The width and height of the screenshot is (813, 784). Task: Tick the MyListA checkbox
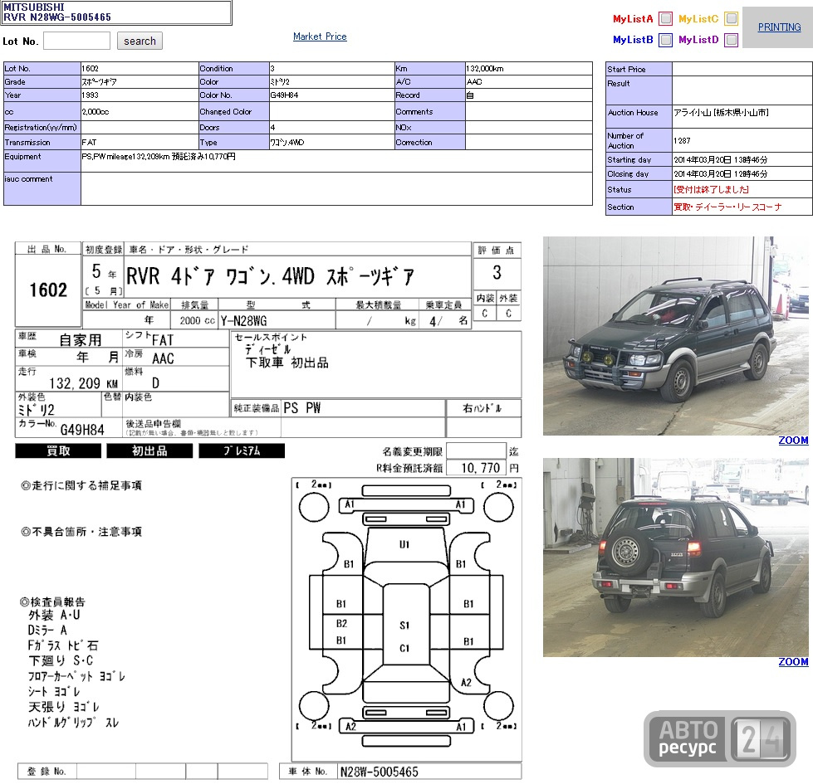tap(665, 18)
